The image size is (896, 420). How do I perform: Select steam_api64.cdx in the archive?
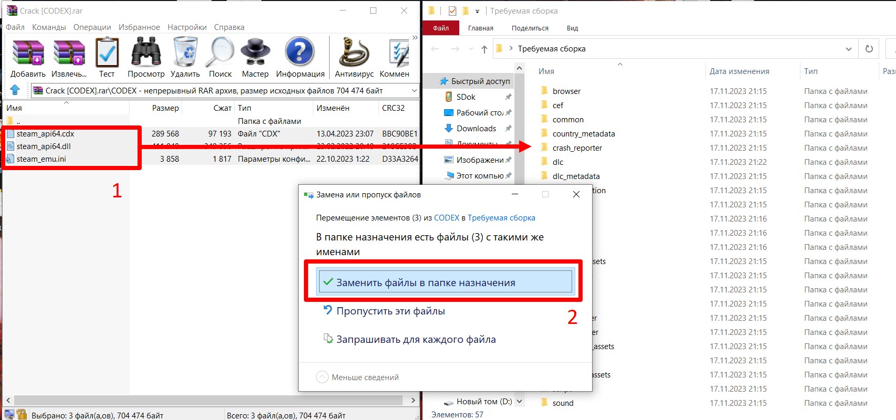click(x=45, y=134)
